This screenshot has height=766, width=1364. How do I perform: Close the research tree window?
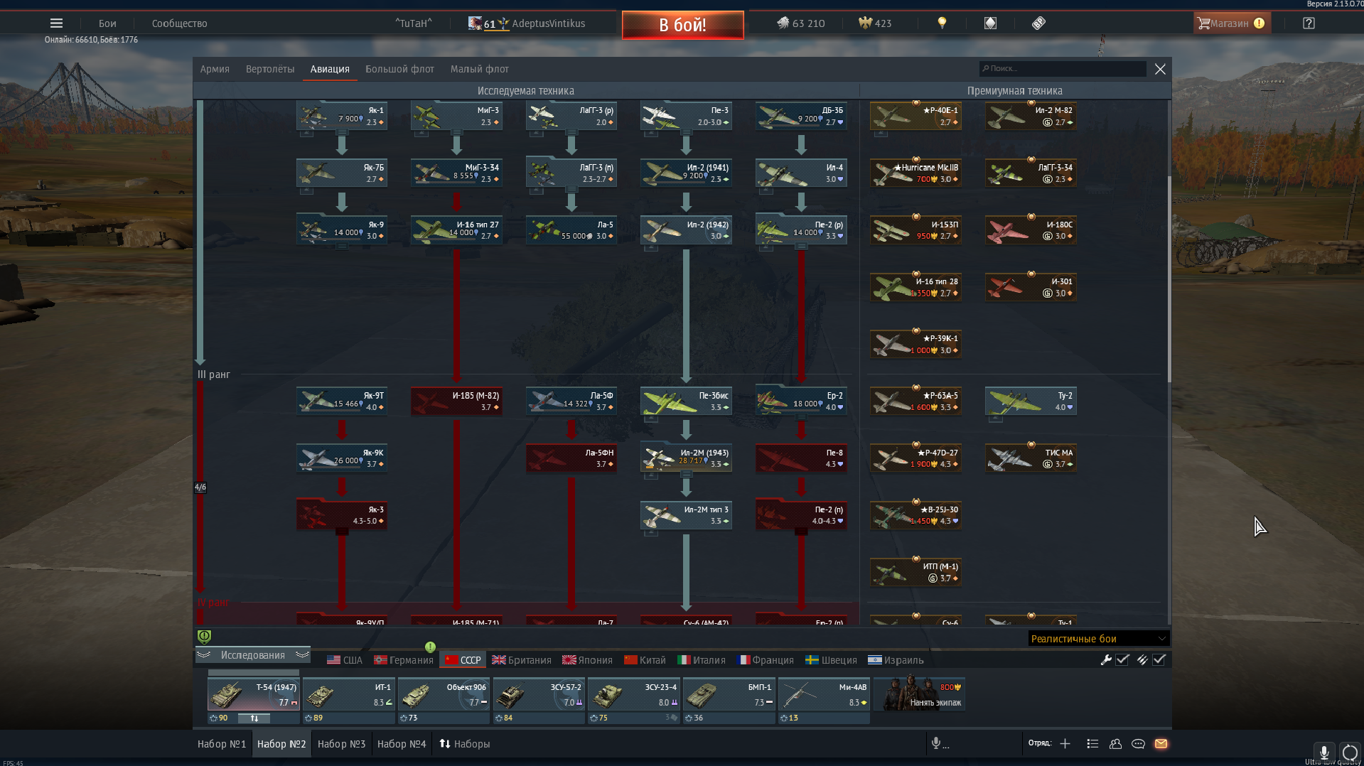tap(1160, 69)
